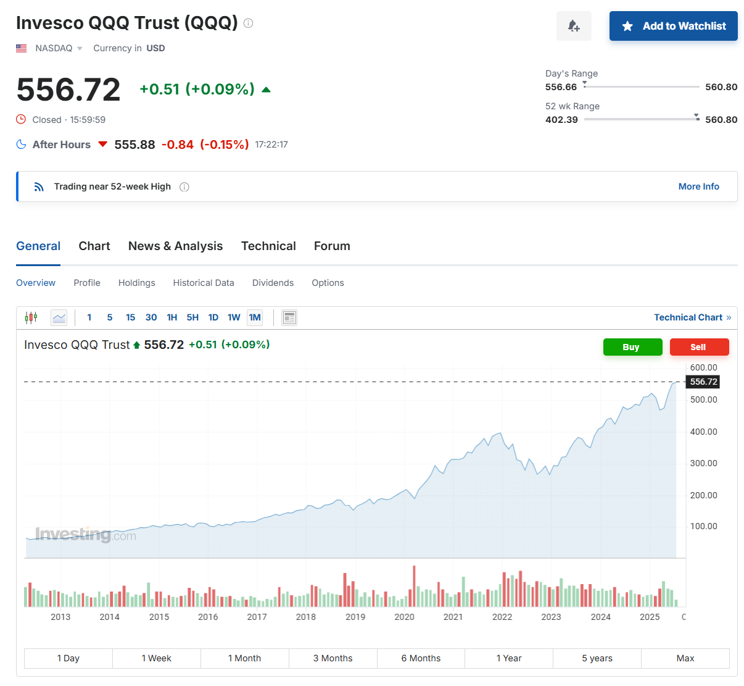Open Historical Data sub-tab
This screenshot has height=686, width=744.
coord(204,283)
